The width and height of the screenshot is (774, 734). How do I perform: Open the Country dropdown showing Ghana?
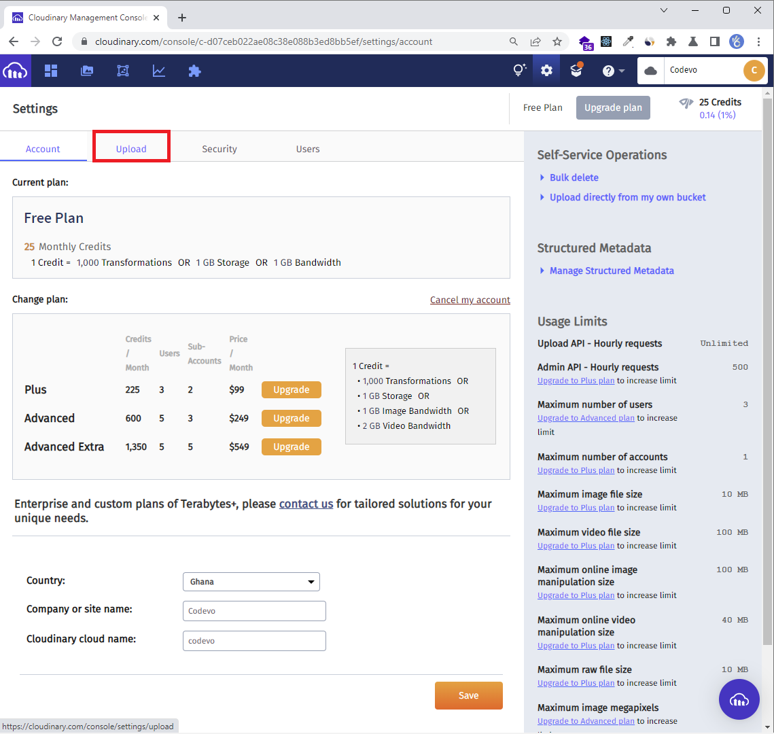[251, 582]
